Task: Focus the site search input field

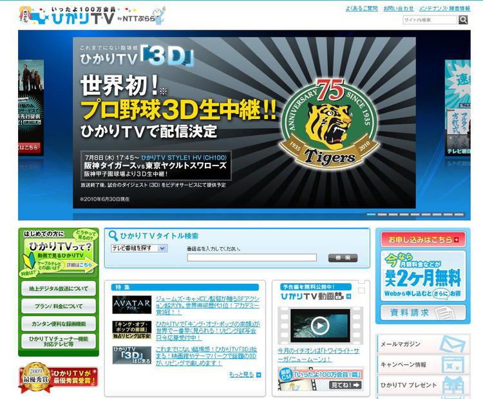Action: coord(430,20)
